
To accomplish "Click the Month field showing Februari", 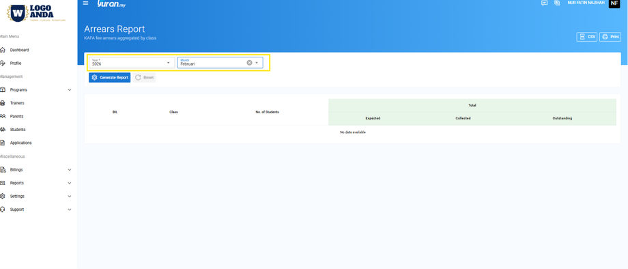I will click(x=220, y=62).
